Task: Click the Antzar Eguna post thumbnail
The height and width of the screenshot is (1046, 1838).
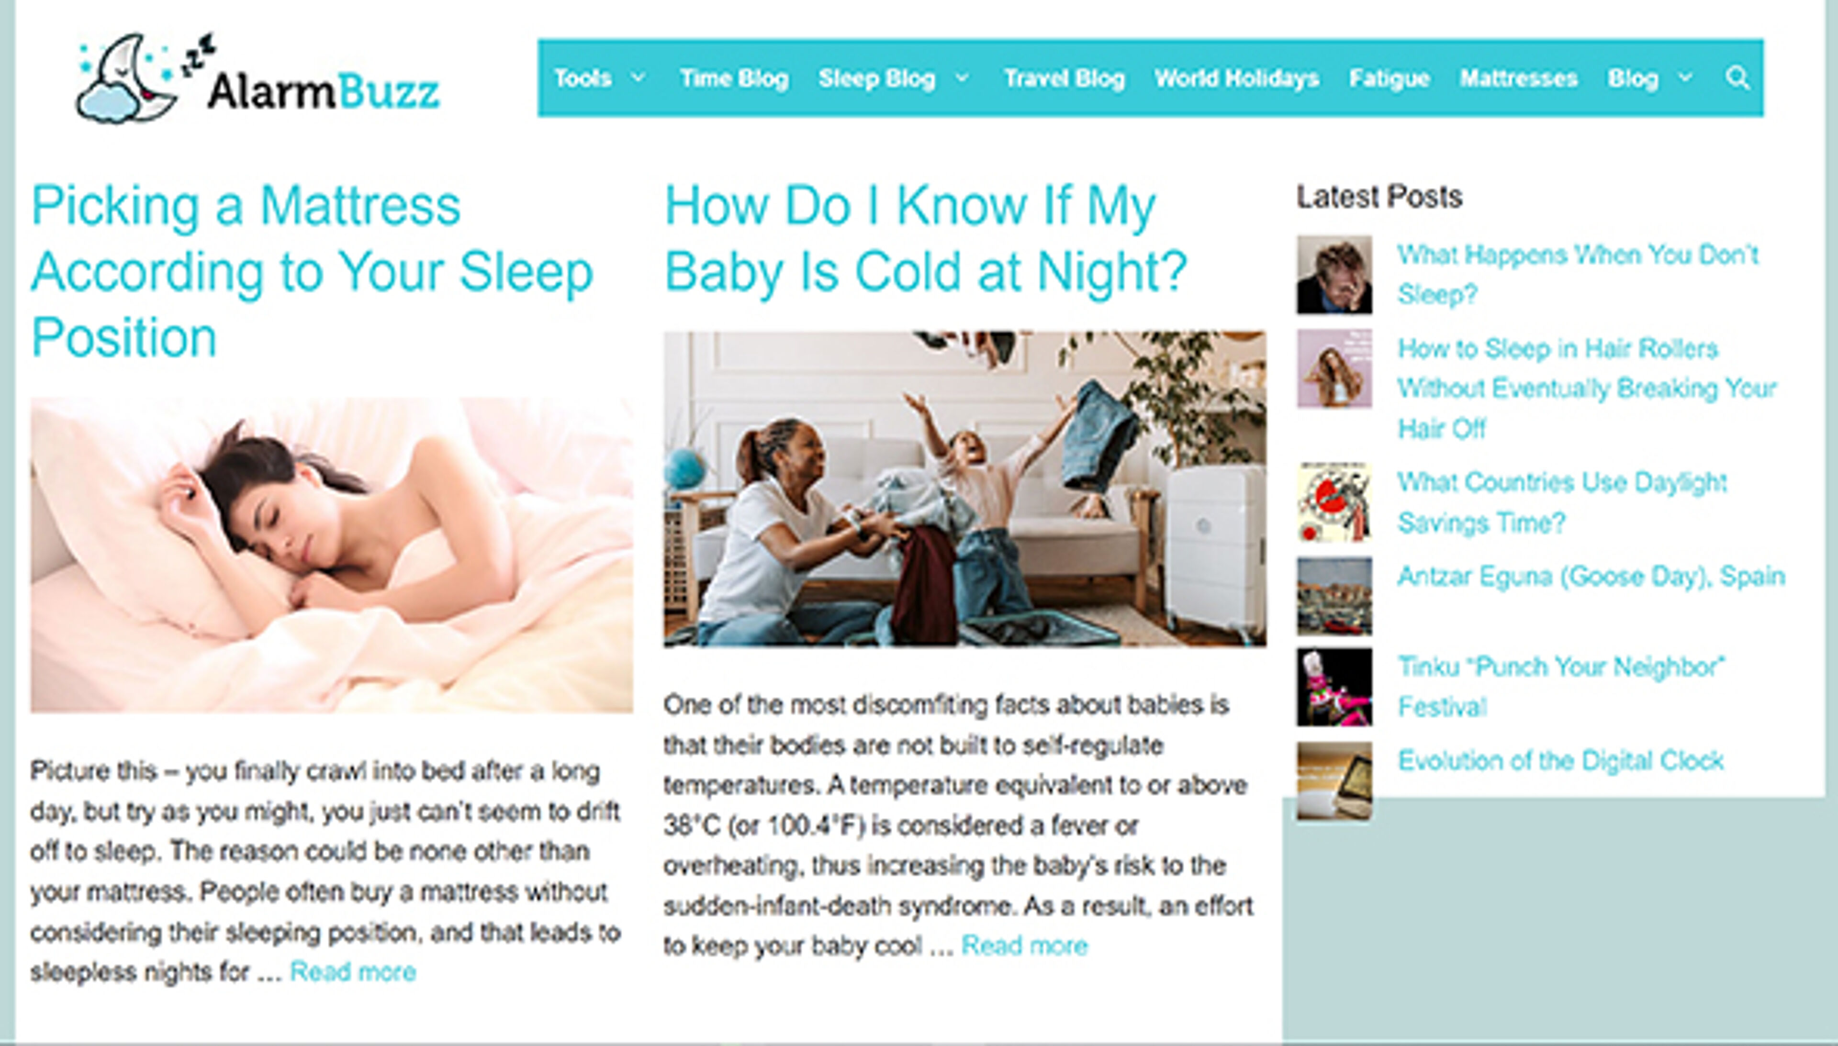Action: [x=1334, y=596]
